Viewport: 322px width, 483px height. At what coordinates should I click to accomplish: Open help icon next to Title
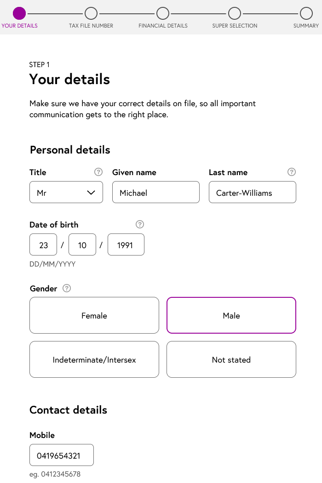tap(98, 172)
